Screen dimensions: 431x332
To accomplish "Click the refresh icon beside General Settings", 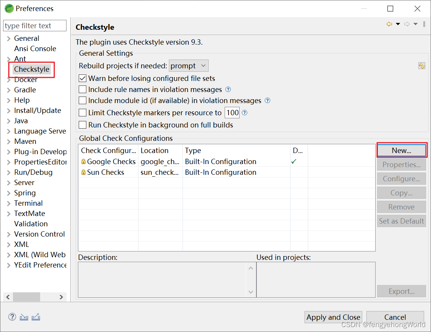I will click(x=422, y=66).
